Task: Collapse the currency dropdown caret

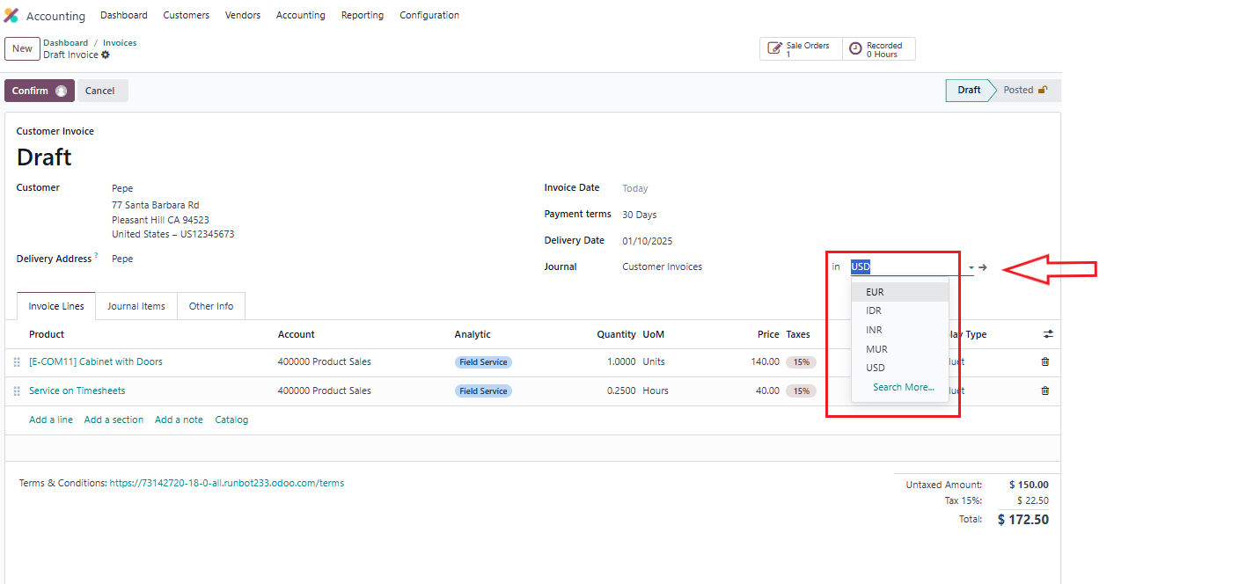Action: (971, 267)
